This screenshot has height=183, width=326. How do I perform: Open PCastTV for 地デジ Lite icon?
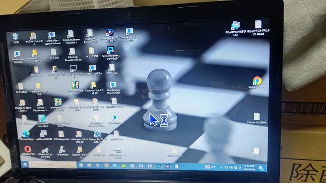click(x=235, y=28)
